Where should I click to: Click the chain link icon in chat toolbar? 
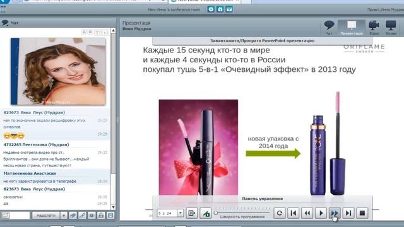click(83, 216)
